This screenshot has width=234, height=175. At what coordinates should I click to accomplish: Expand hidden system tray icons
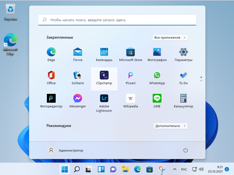pos(175,169)
